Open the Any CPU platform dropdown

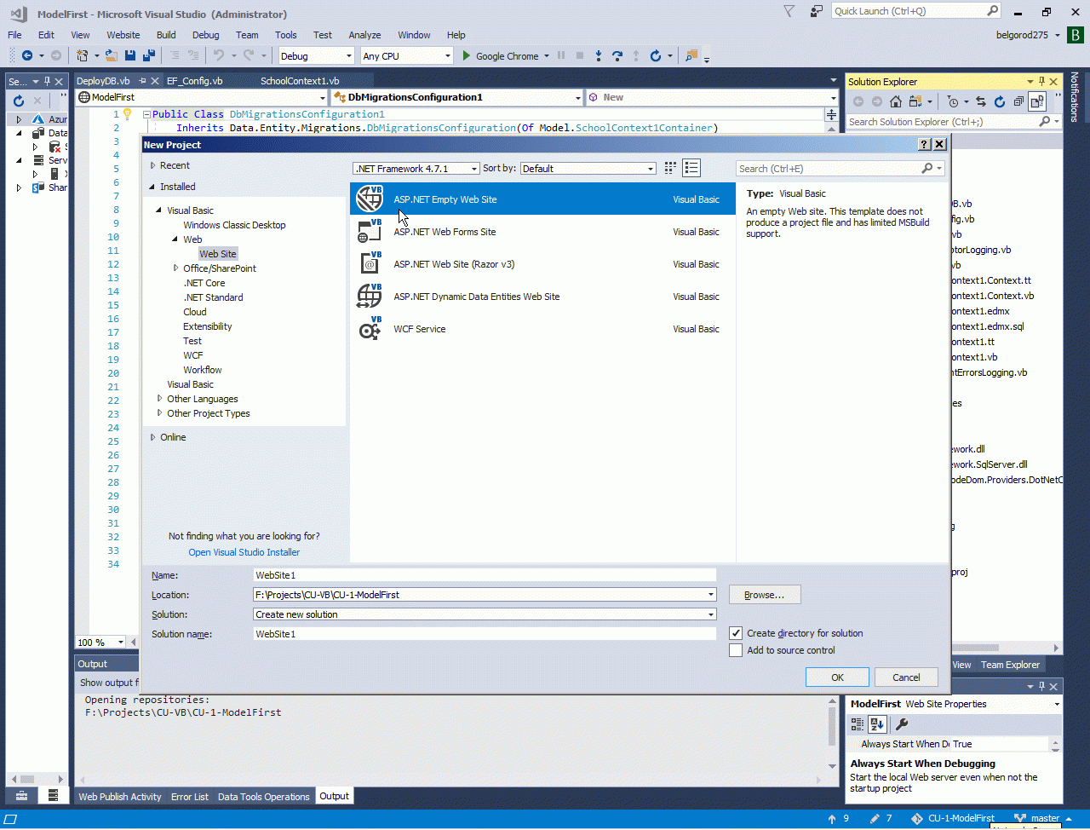[x=406, y=56]
